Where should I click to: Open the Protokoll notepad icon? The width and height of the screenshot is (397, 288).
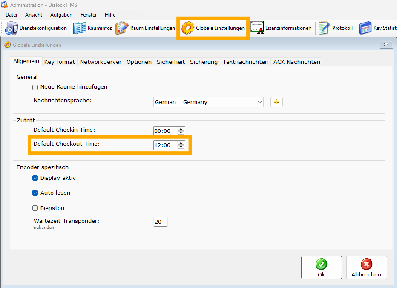[324, 28]
